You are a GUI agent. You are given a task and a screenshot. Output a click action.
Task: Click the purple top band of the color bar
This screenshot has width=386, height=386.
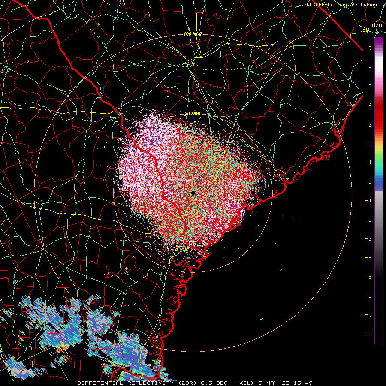click(379, 42)
